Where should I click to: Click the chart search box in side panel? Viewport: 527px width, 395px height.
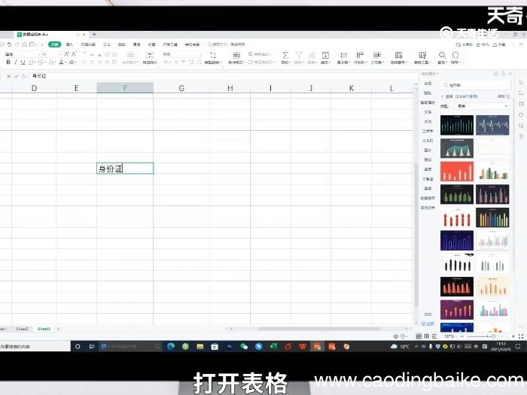pos(477,85)
